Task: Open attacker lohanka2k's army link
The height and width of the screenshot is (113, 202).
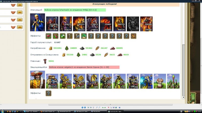Action: point(74,10)
